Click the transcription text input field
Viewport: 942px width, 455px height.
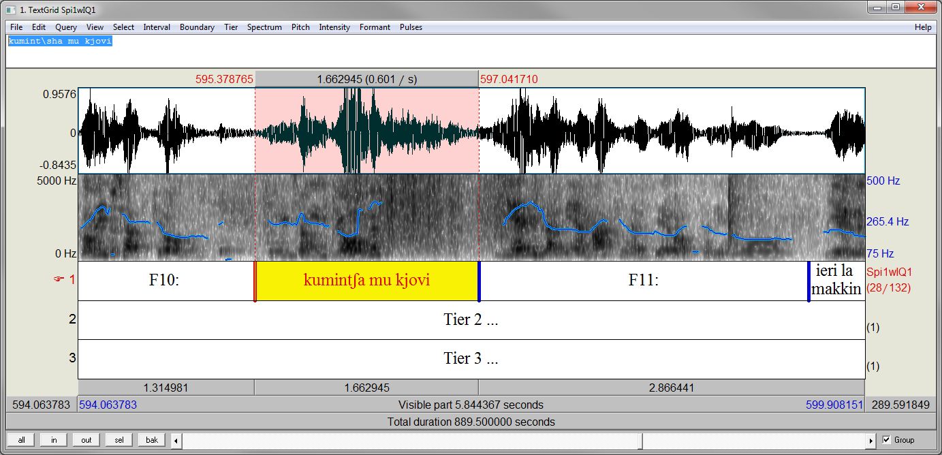pyautogui.click(x=470, y=52)
